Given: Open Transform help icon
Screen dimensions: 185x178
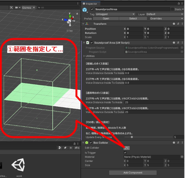Looking at the screenshot, I should click(174, 24).
